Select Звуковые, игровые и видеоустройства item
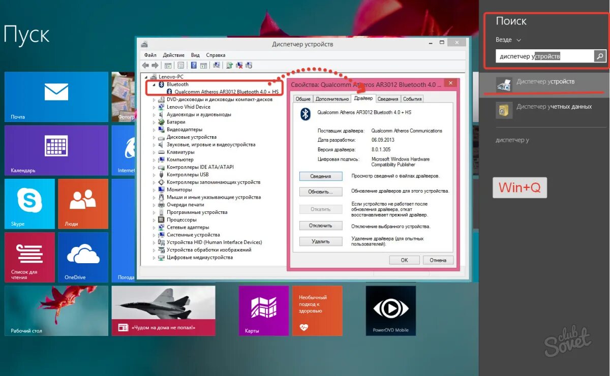This screenshot has width=610, height=376. [x=210, y=145]
